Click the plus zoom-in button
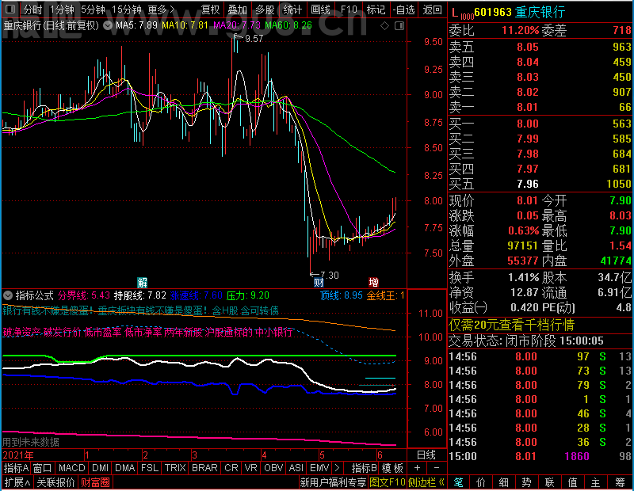This screenshot has height=491, width=634. click(x=418, y=468)
